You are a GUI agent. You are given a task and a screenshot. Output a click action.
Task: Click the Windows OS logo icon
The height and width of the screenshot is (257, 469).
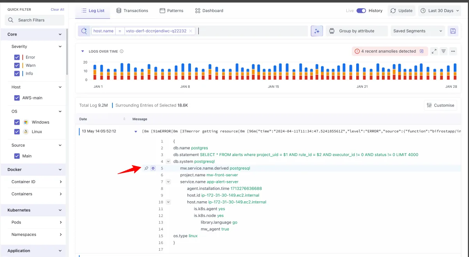[26, 122]
